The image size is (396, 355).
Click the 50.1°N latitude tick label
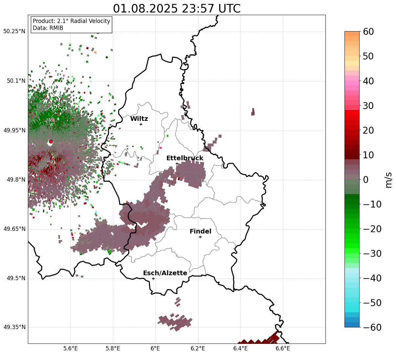(16, 81)
